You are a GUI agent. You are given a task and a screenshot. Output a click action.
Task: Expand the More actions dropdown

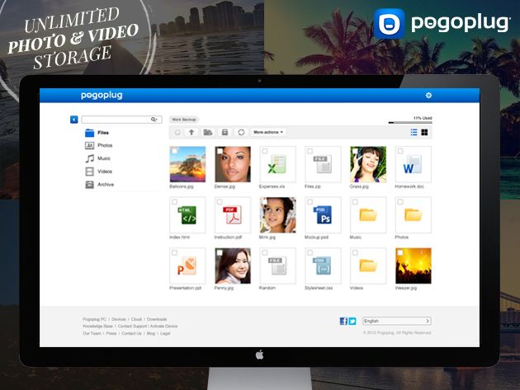click(268, 132)
